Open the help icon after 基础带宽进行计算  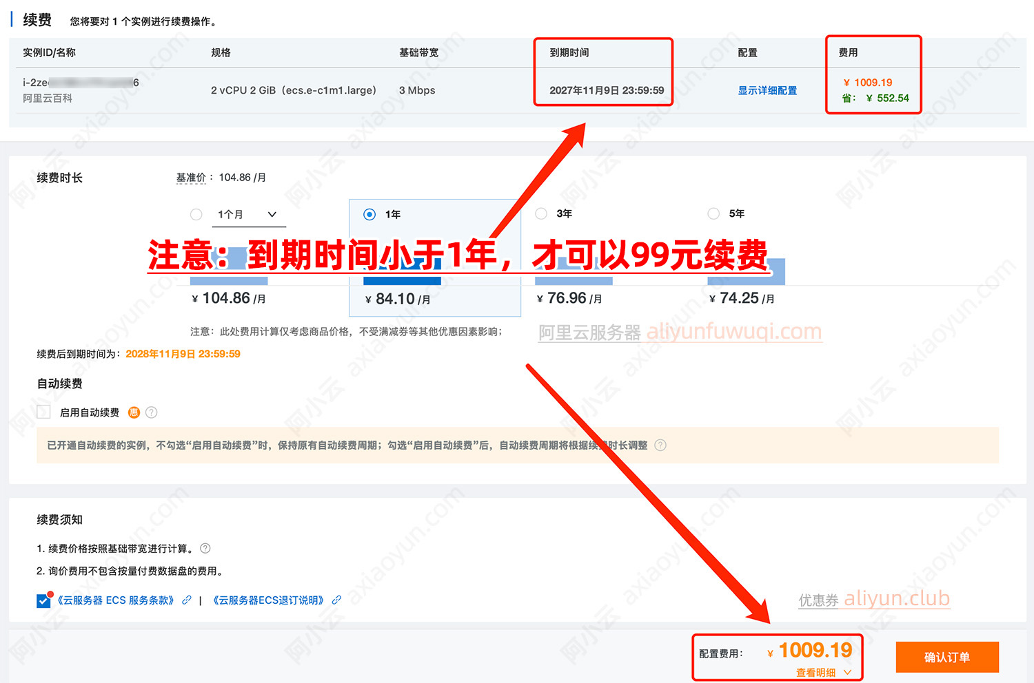pos(205,549)
